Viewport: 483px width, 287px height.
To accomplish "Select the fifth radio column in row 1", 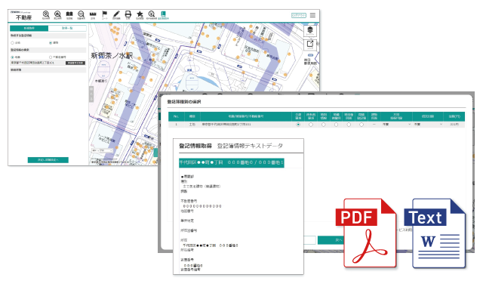I will tap(349, 125).
